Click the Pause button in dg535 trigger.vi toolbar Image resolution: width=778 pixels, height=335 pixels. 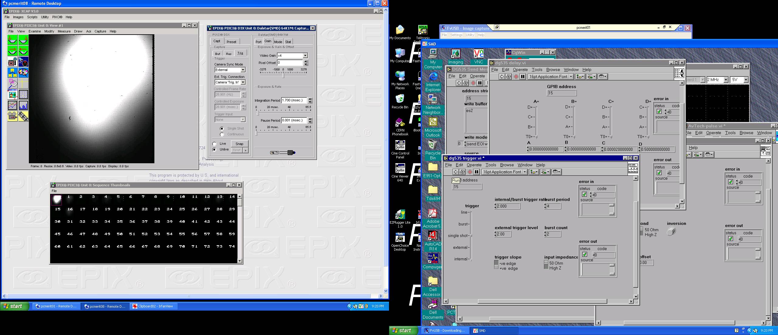(x=477, y=172)
